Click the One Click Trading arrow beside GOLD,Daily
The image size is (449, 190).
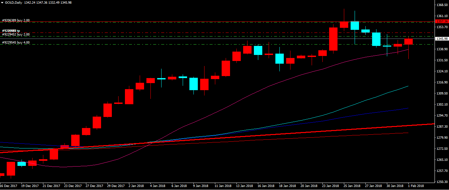[2, 2]
